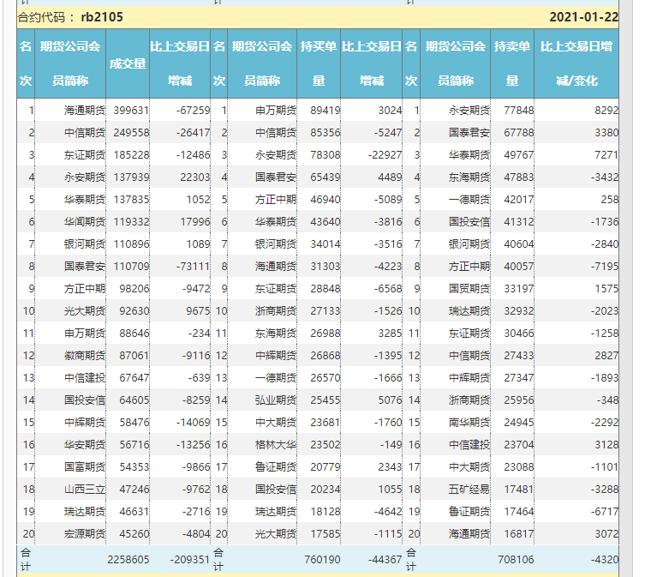The width and height of the screenshot is (645, 577).
Task: Click 宏源期货 row name
Action: (x=85, y=533)
